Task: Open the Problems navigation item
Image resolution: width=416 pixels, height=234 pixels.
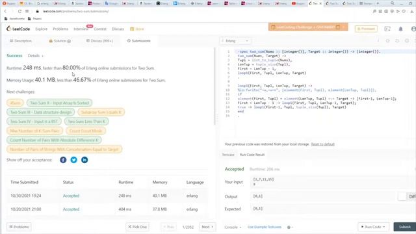Action: [60, 29]
